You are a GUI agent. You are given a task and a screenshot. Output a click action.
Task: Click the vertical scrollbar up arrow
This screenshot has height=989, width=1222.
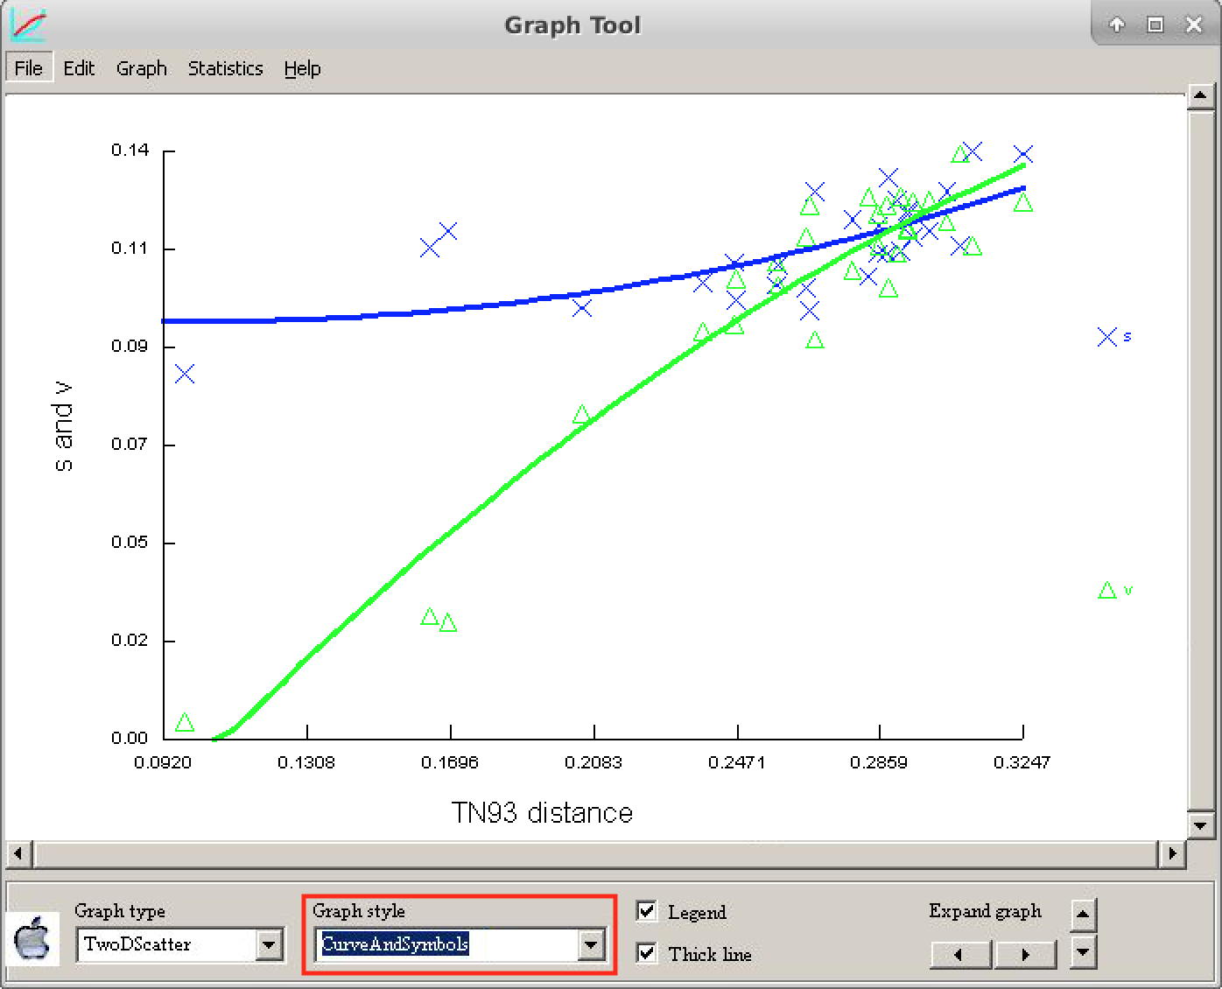(x=1201, y=95)
